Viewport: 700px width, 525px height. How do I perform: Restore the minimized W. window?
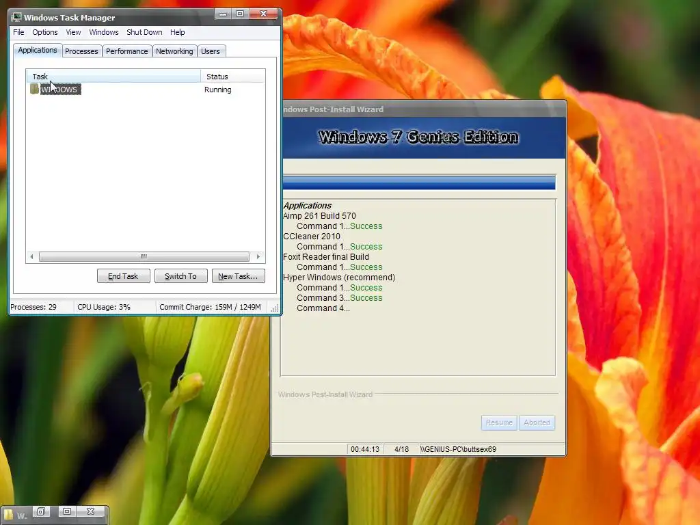[40, 511]
